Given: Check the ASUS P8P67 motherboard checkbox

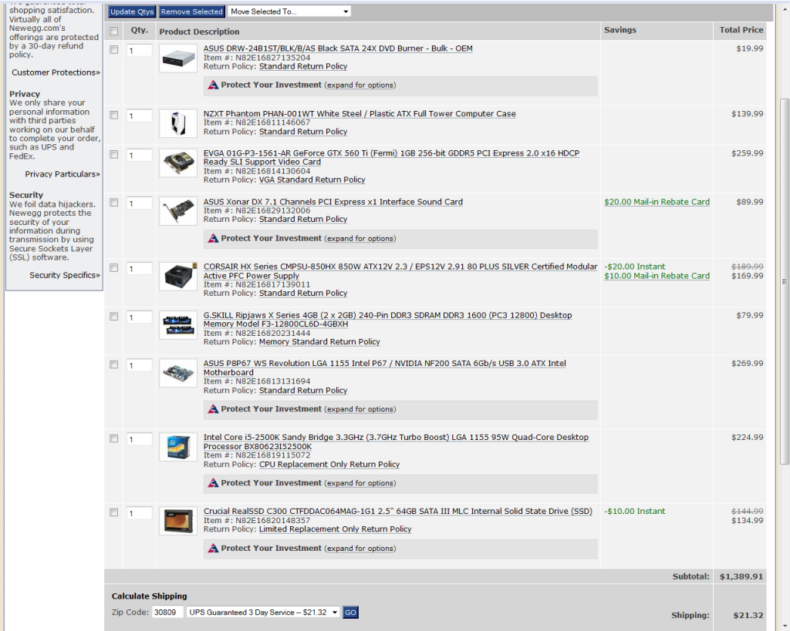Looking at the screenshot, I should pyautogui.click(x=114, y=364).
